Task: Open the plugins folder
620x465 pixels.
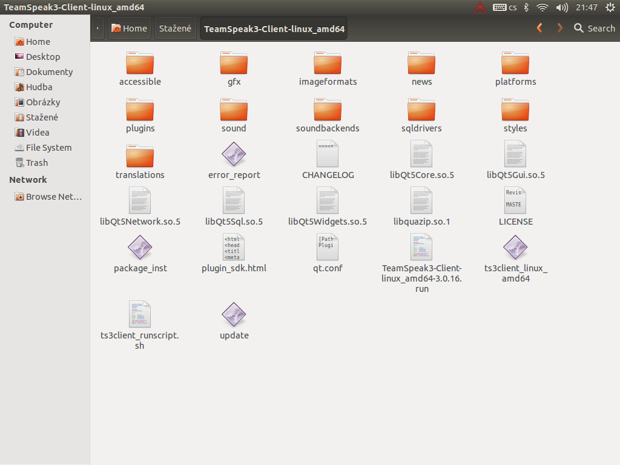Action: 140,111
